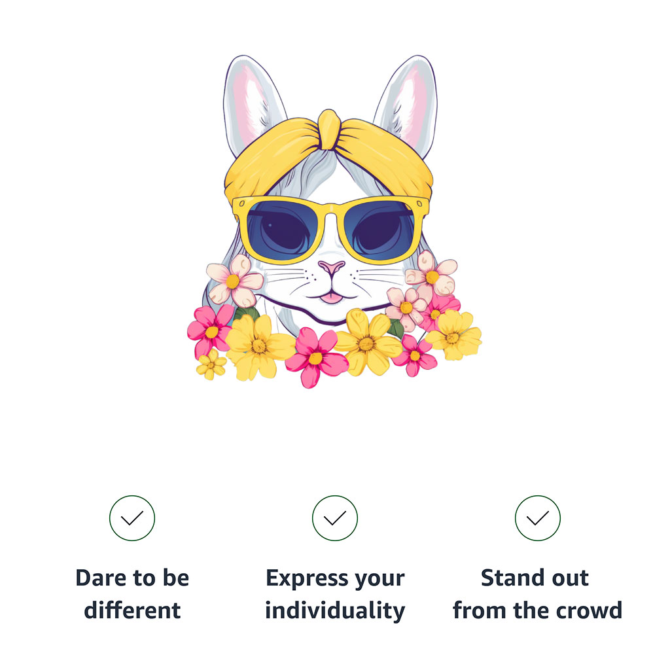Click the pink flower at far left

(210, 330)
